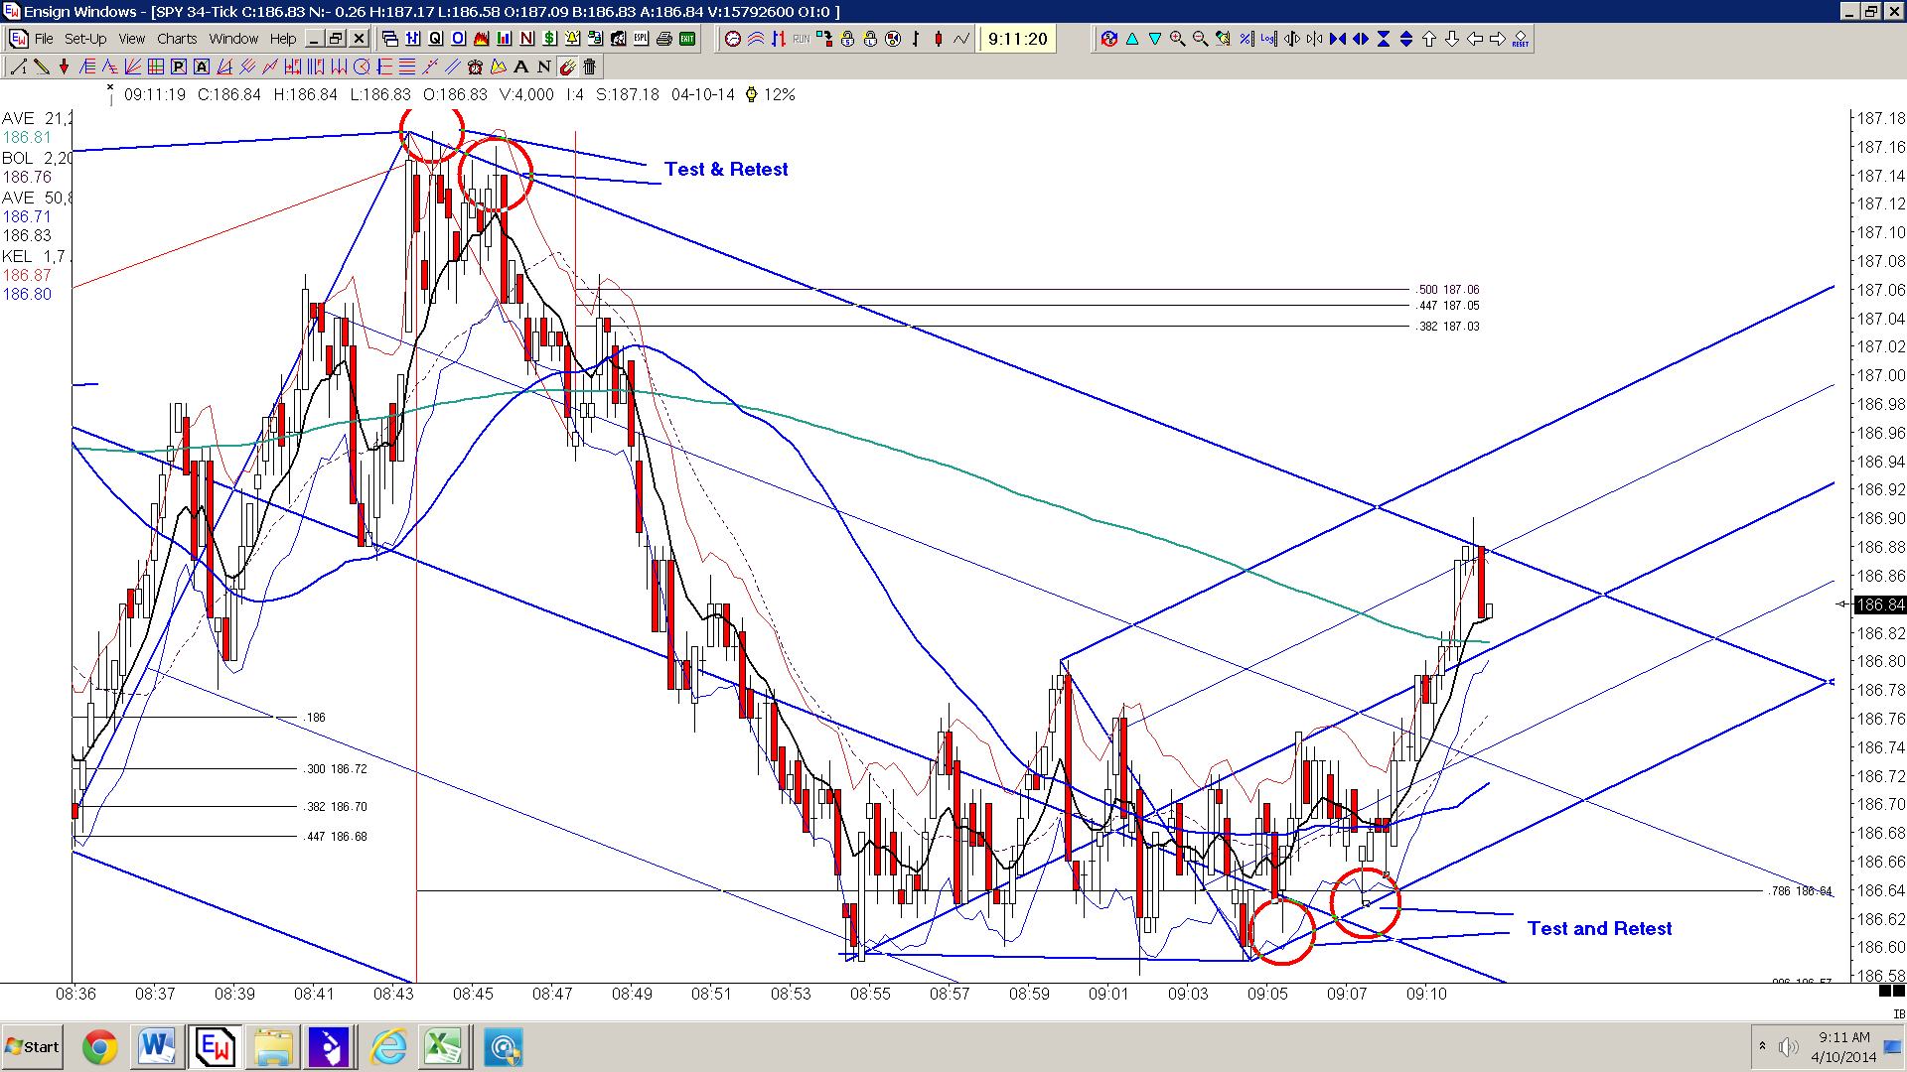The width and height of the screenshot is (1907, 1072).
Task: Open the Window menu
Action: 233,39
